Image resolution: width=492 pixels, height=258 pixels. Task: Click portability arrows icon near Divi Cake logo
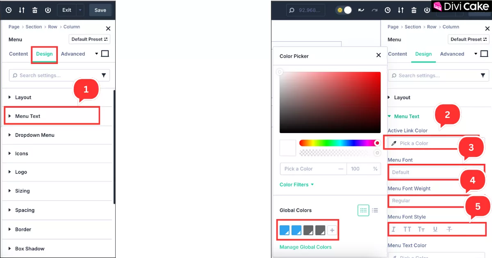point(401,10)
